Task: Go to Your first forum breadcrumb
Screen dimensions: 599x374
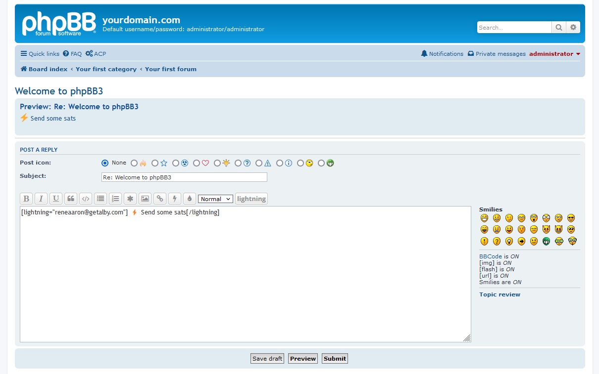Action: coord(171,69)
